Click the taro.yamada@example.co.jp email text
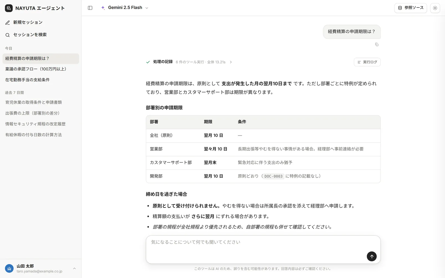Viewport: 445px width, 278px height. coord(39,271)
